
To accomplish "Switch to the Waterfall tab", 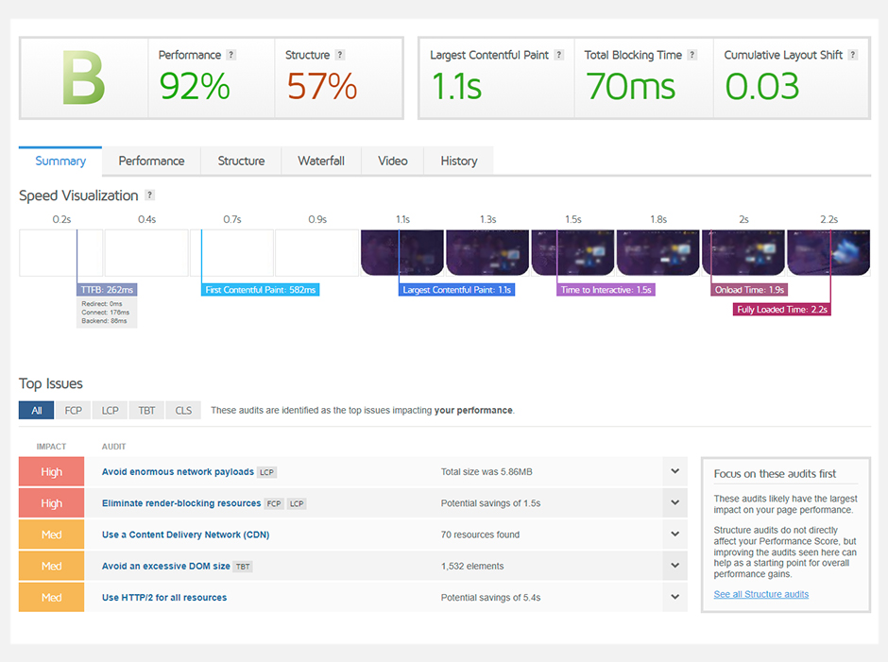I will pos(321,161).
